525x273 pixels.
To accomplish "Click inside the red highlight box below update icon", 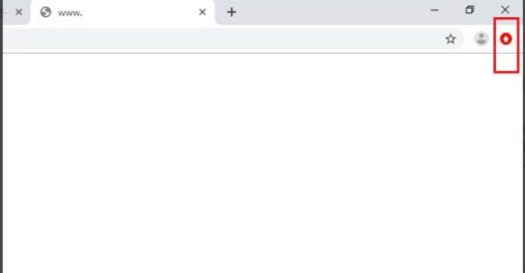I will point(506,60).
